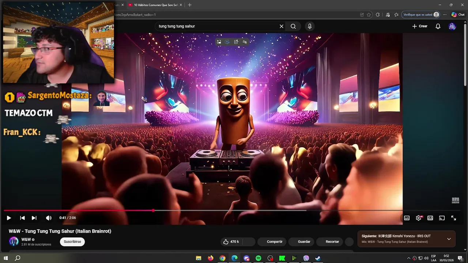Expand the Siguiente mix playlist panel
The image size is (468, 263).
click(449, 239)
